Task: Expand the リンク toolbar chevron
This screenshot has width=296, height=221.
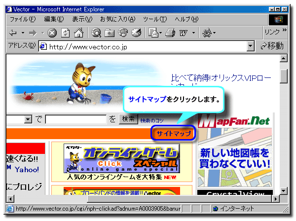Action: tap(285, 30)
